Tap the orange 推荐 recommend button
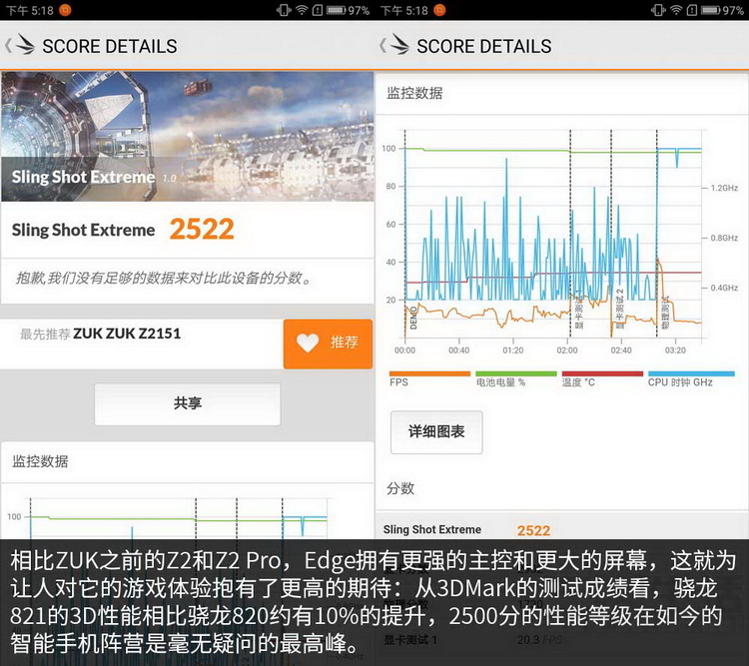This screenshot has height=666, width=749. pyautogui.click(x=328, y=343)
